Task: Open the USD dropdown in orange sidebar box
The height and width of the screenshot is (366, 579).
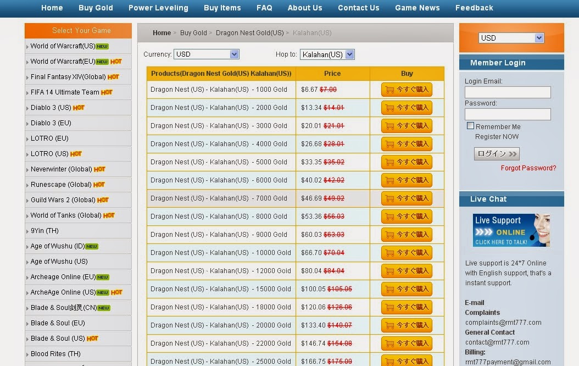Action: tap(511, 38)
